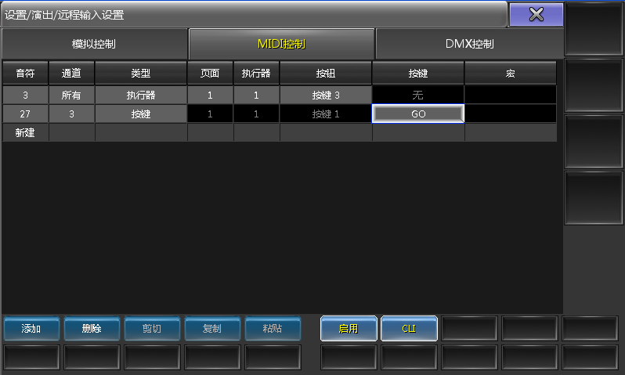Viewport: 625px width, 375px height.
Task: Click the 新建 row to add entry
Action: tap(25, 133)
